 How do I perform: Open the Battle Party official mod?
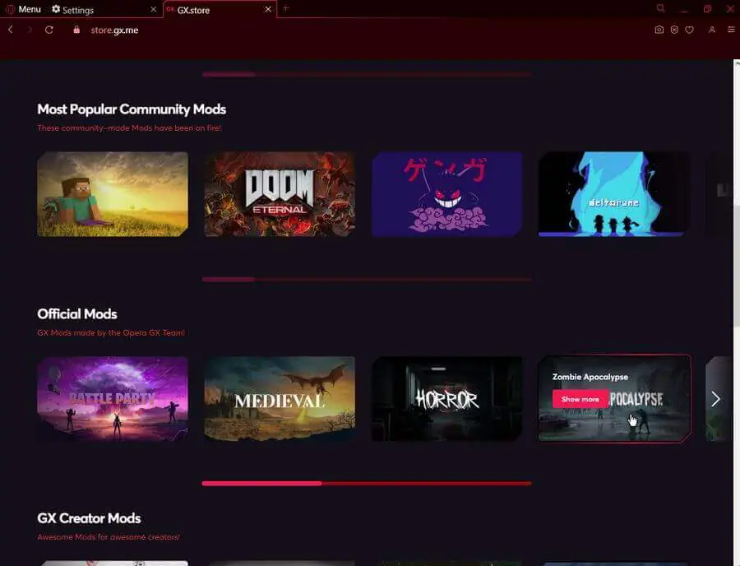click(113, 399)
